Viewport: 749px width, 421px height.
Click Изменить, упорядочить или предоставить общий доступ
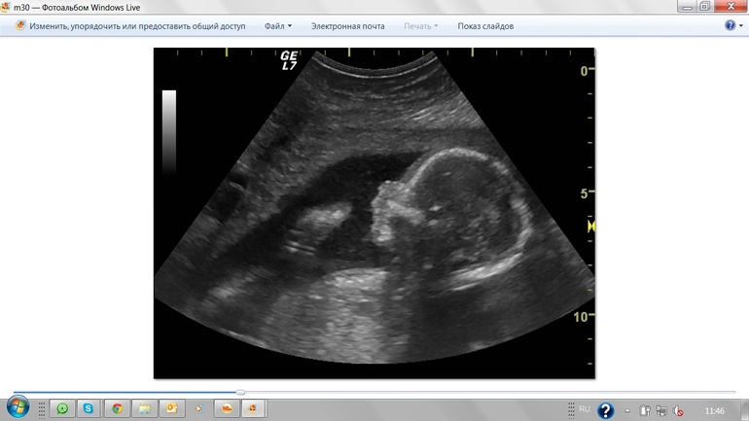click(x=136, y=26)
